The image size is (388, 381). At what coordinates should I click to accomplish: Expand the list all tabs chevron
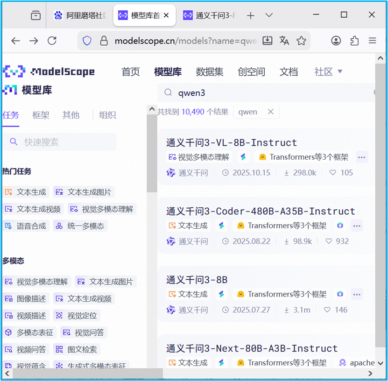click(x=269, y=15)
